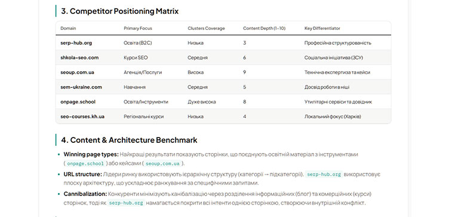
Task: Select seoup.com.ua domain cell
Action: (77, 72)
